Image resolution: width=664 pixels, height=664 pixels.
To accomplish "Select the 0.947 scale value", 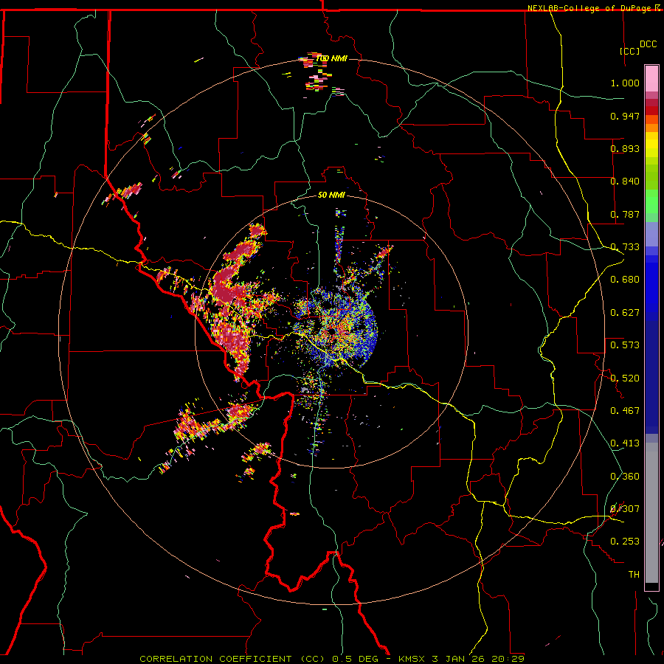I will pos(625,116).
